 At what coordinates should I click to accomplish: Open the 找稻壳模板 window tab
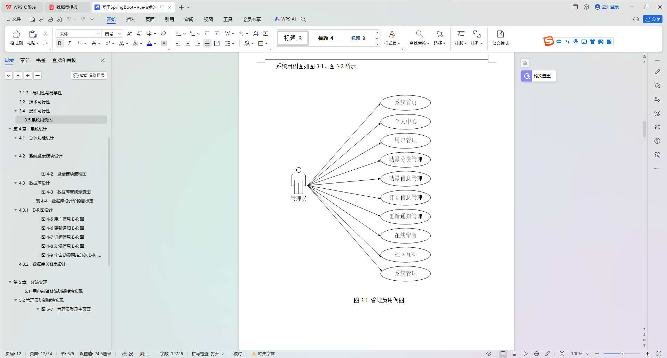pyautogui.click(x=67, y=7)
